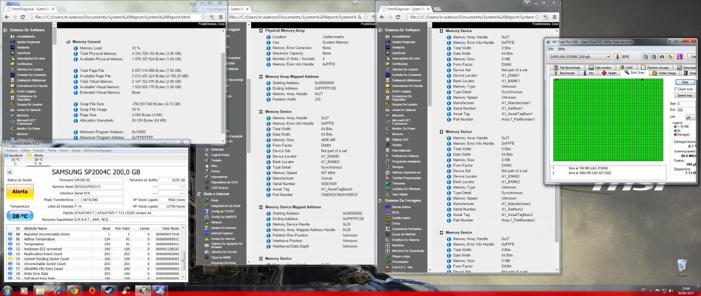Open the Windows Start menu
The width and height of the screenshot is (701, 296).
coord(8,290)
